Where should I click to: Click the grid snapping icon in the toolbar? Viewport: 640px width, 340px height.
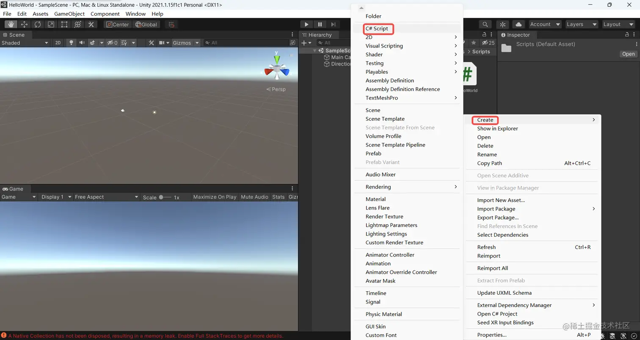click(171, 25)
